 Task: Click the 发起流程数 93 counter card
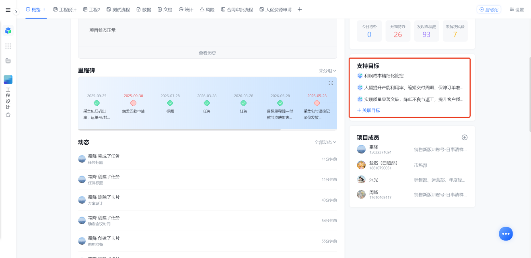coord(426,31)
